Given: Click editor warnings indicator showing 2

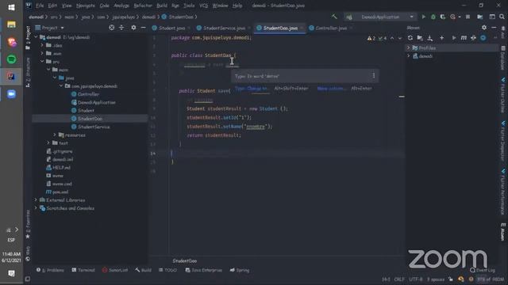Looking at the screenshot, I should [371, 38].
